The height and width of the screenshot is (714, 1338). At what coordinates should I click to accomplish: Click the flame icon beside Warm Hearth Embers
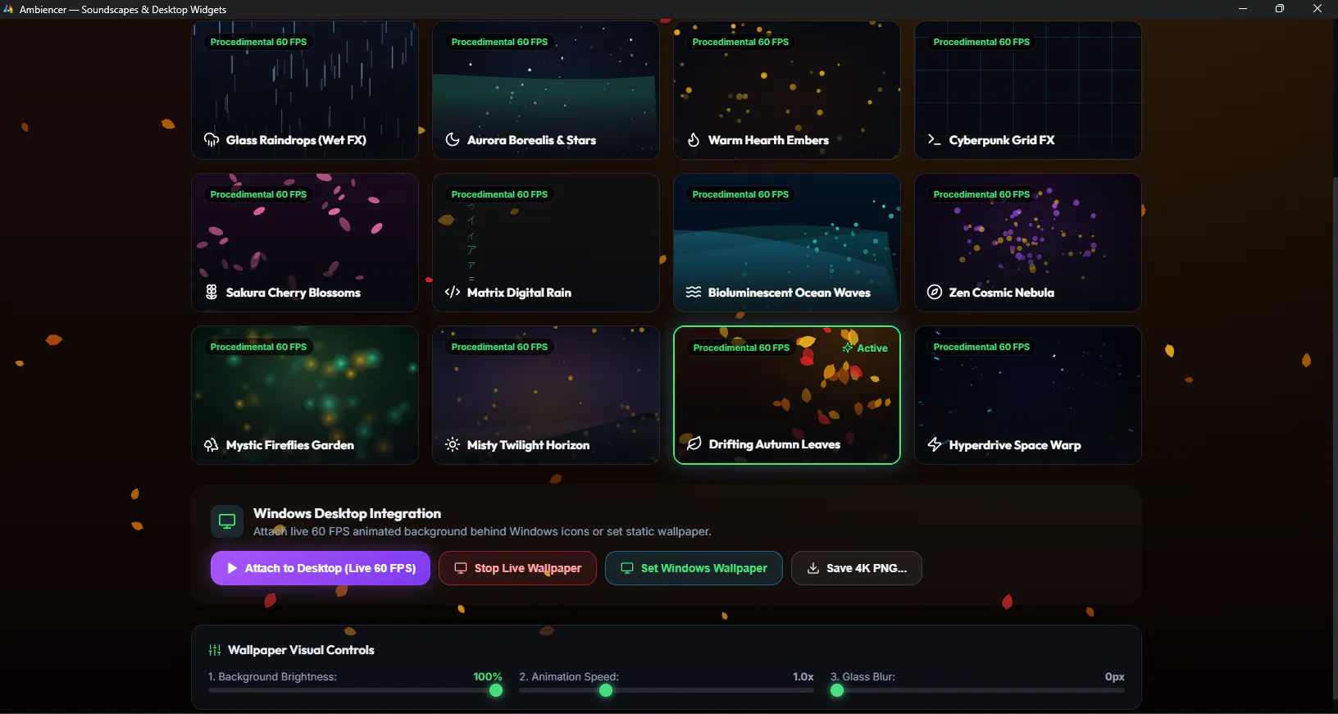pos(694,139)
